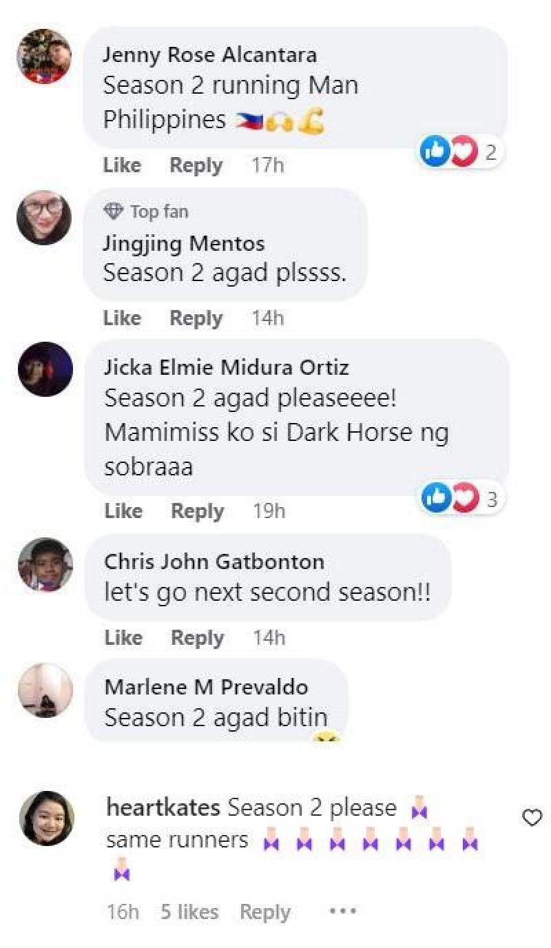Open Marlene M Prevaldo's profile name link

pyautogui.click(x=206, y=686)
